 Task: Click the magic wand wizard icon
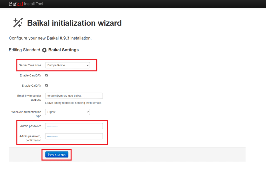[x=18, y=23]
